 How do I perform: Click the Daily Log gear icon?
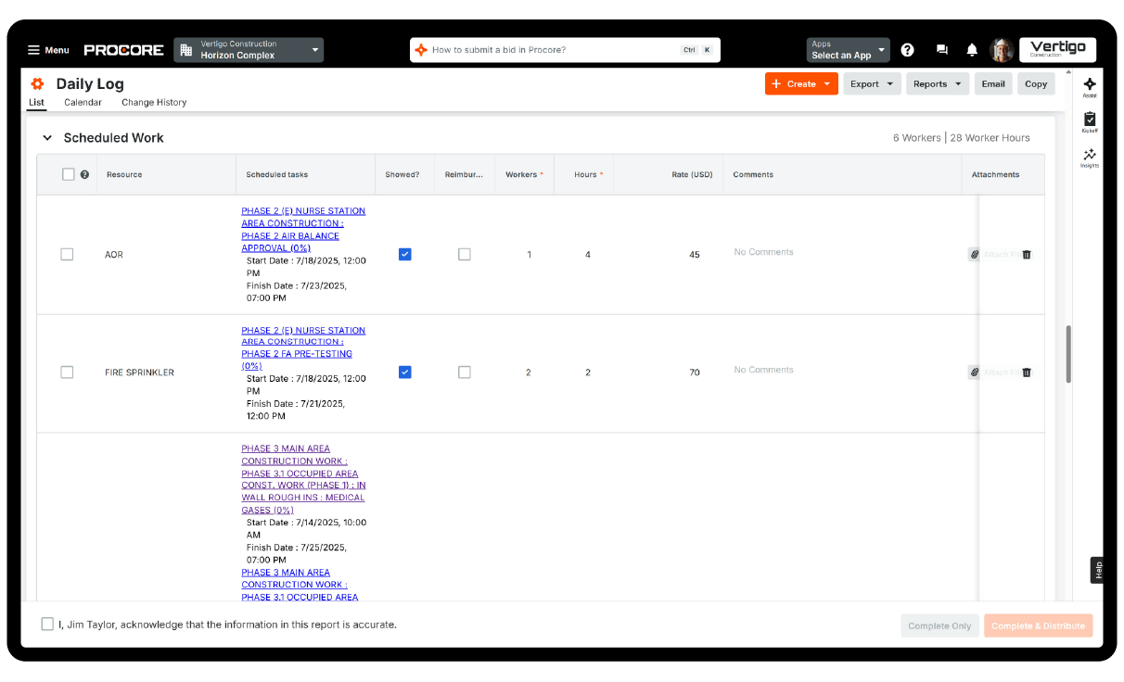38,83
